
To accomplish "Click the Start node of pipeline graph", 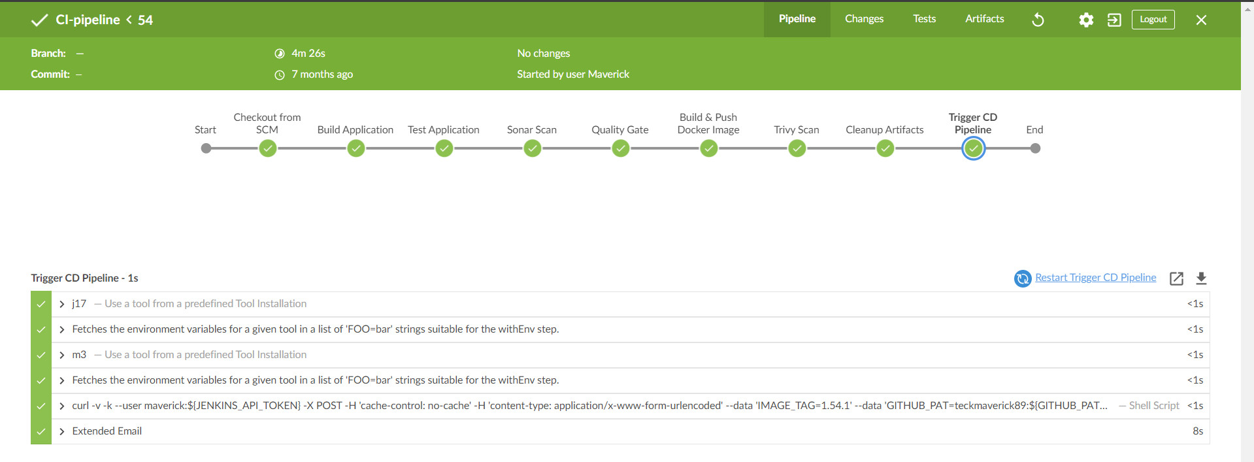I will point(206,148).
